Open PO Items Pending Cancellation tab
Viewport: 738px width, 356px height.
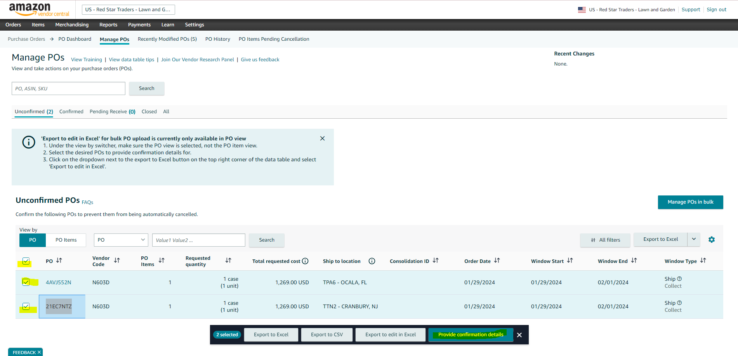pyautogui.click(x=274, y=39)
